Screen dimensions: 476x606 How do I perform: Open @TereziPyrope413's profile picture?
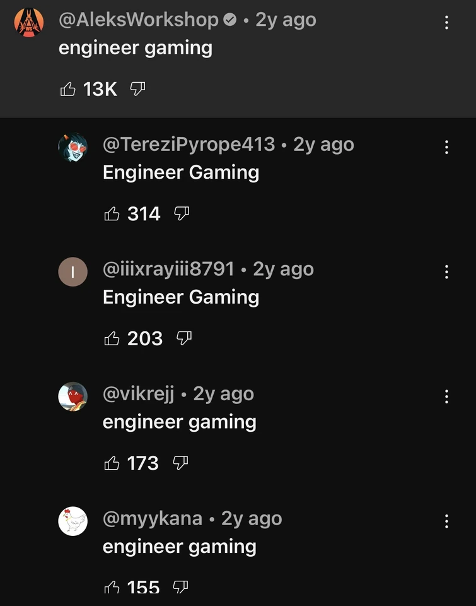pos(73,146)
